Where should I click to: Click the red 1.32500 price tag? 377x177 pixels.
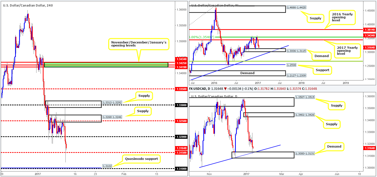(181, 121)
